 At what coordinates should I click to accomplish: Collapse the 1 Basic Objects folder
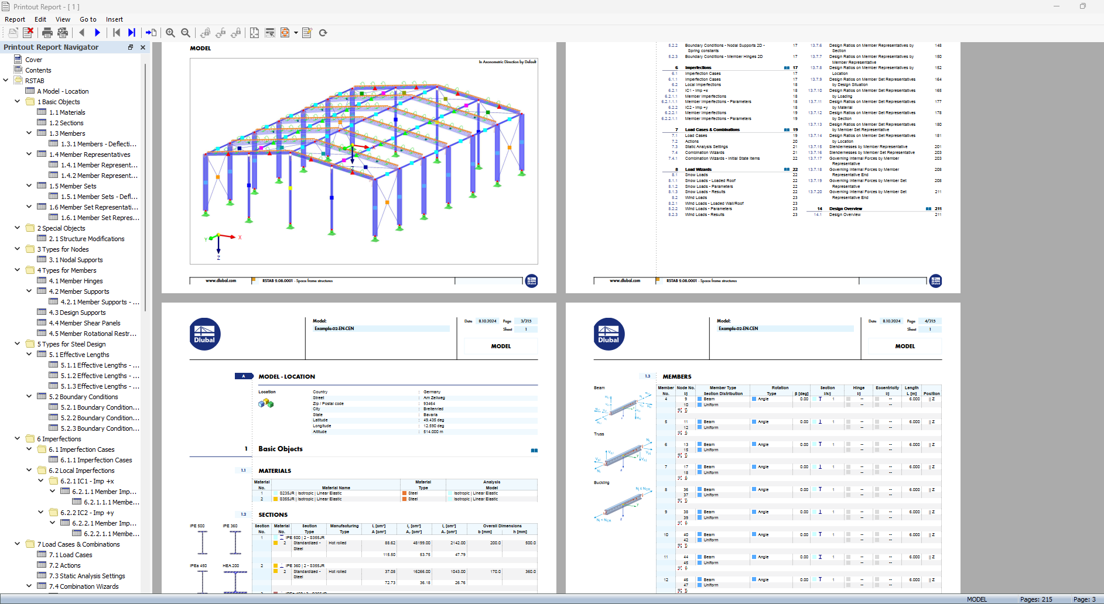[x=18, y=101]
